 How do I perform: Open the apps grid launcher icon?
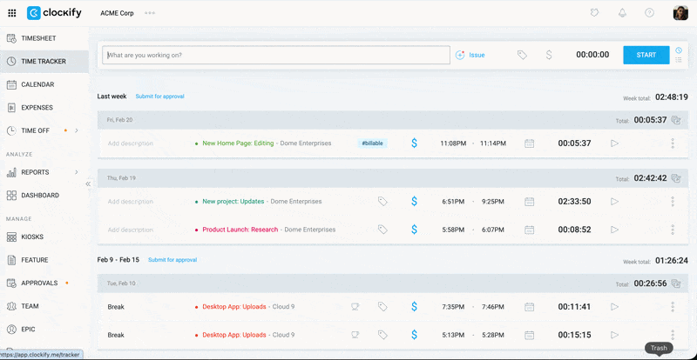pyautogui.click(x=11, y=13)
